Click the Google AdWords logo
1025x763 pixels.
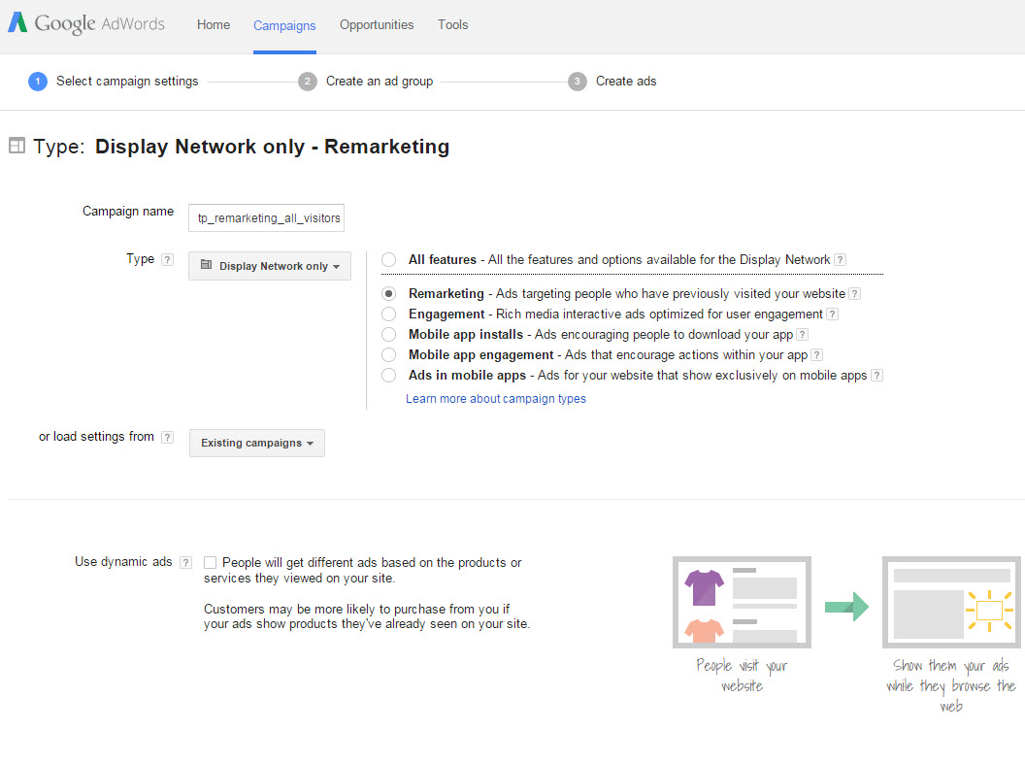85,23
